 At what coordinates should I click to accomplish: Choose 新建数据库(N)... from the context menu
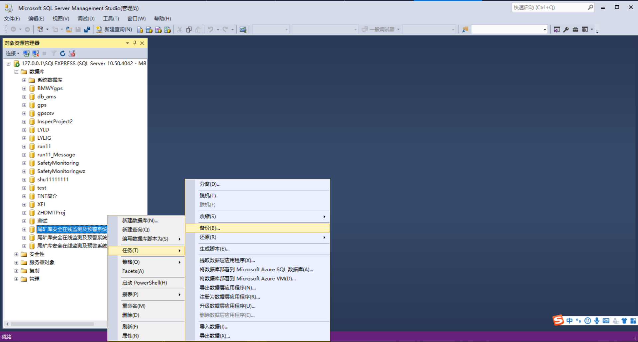146,221
